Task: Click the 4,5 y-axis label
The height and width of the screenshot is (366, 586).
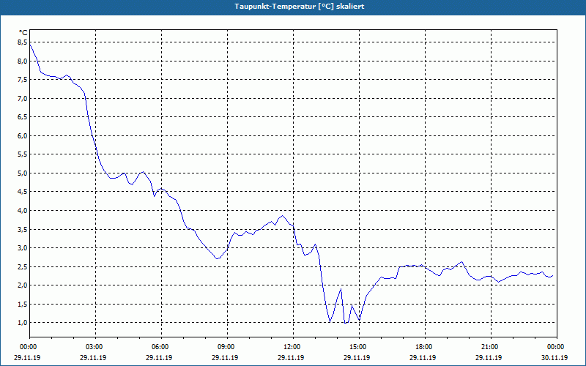Action: point(23,192)
